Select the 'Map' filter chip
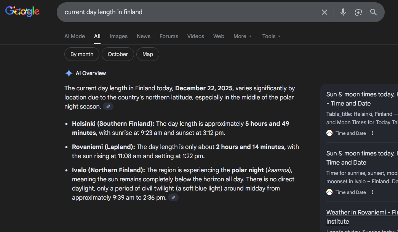The width and height of the screenshot is (398, 232). [x=148, y=54]
